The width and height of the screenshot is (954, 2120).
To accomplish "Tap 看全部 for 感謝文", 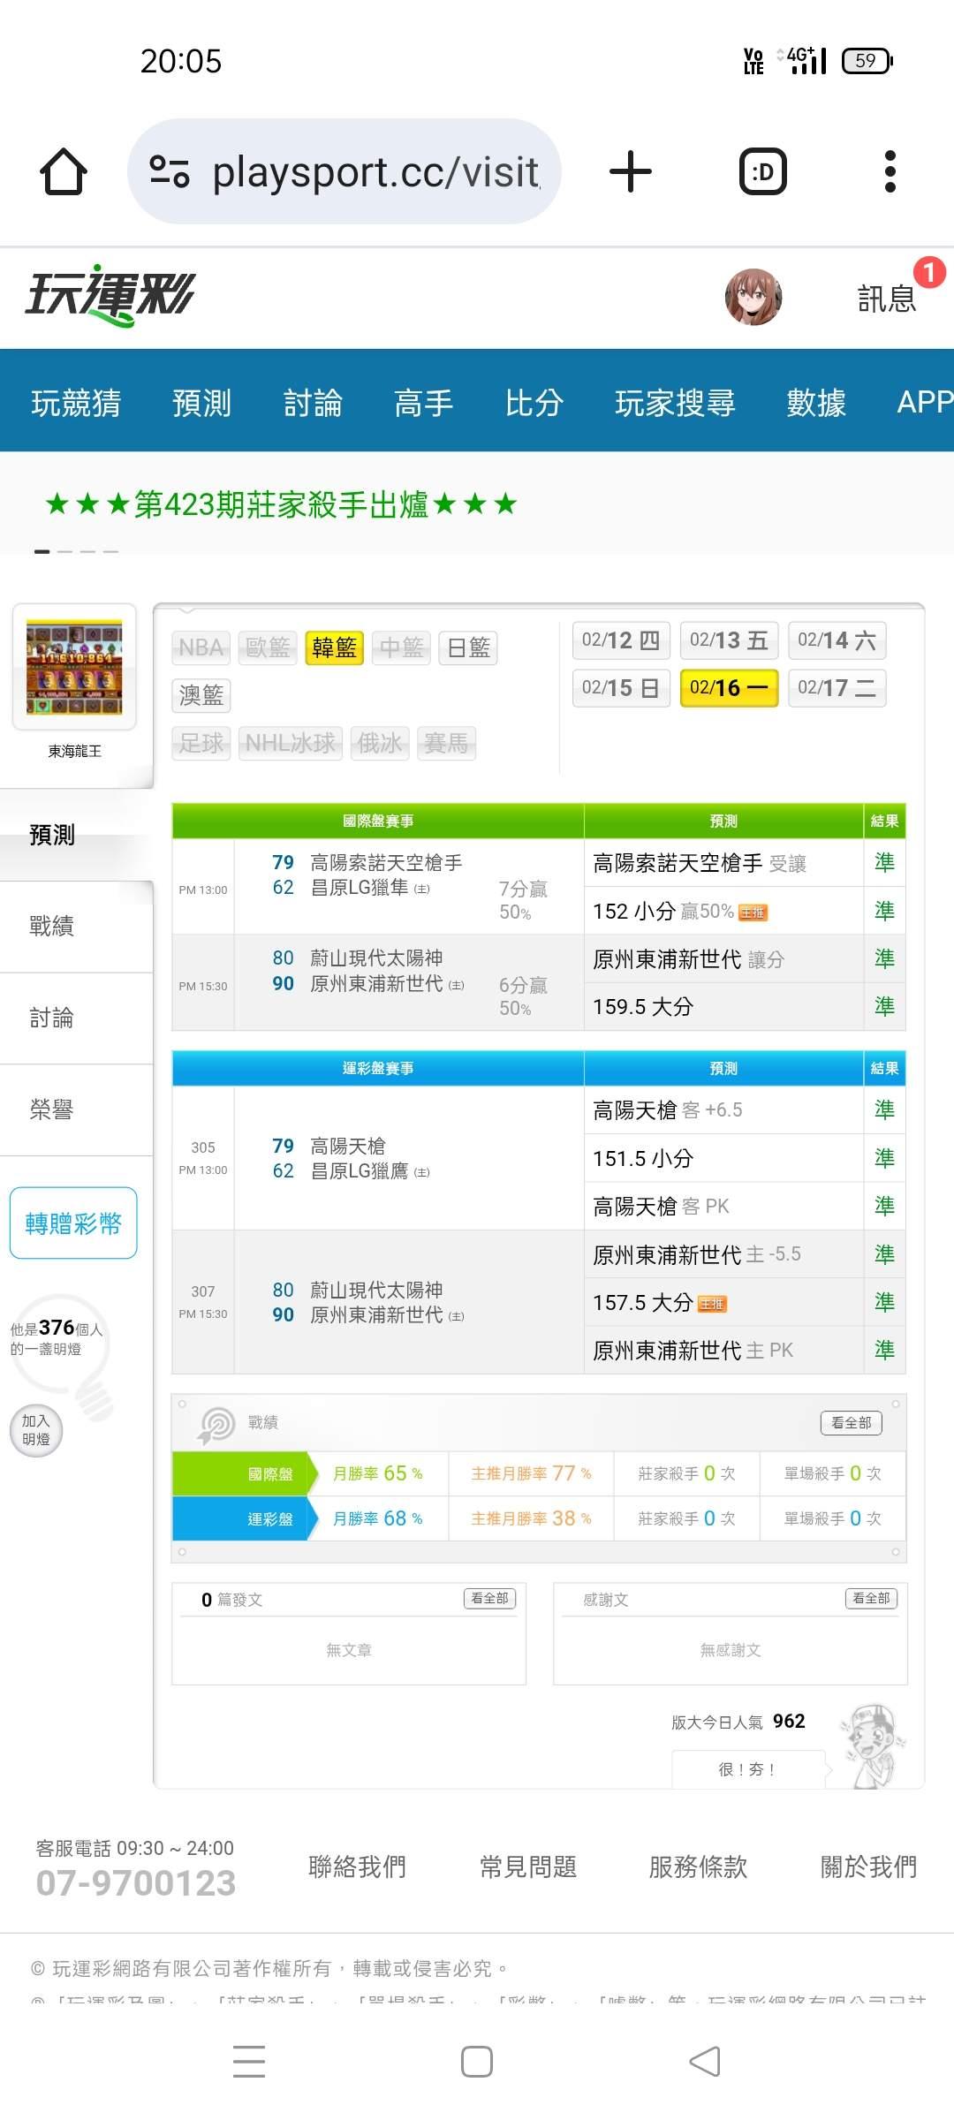I will 871,1598.
